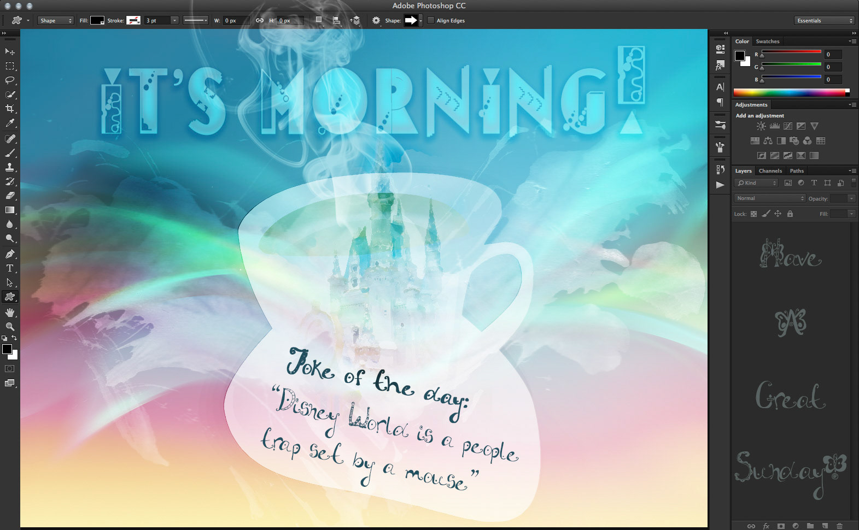The image size is (859, 530).
Task: Select the Horizontal Type tool
Action: (10, 268)
